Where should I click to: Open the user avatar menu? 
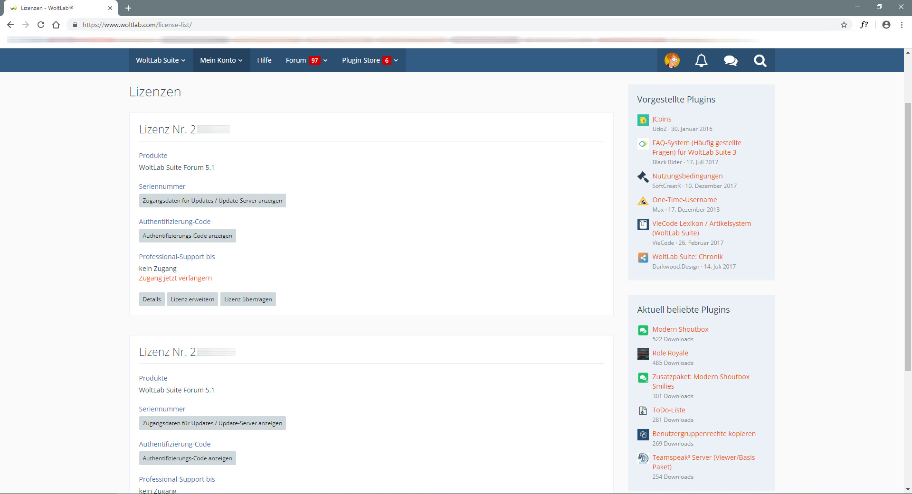coord(672,60)
